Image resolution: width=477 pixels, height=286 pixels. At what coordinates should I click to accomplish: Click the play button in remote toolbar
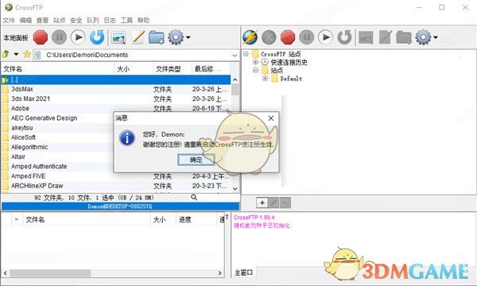point(325,37)
